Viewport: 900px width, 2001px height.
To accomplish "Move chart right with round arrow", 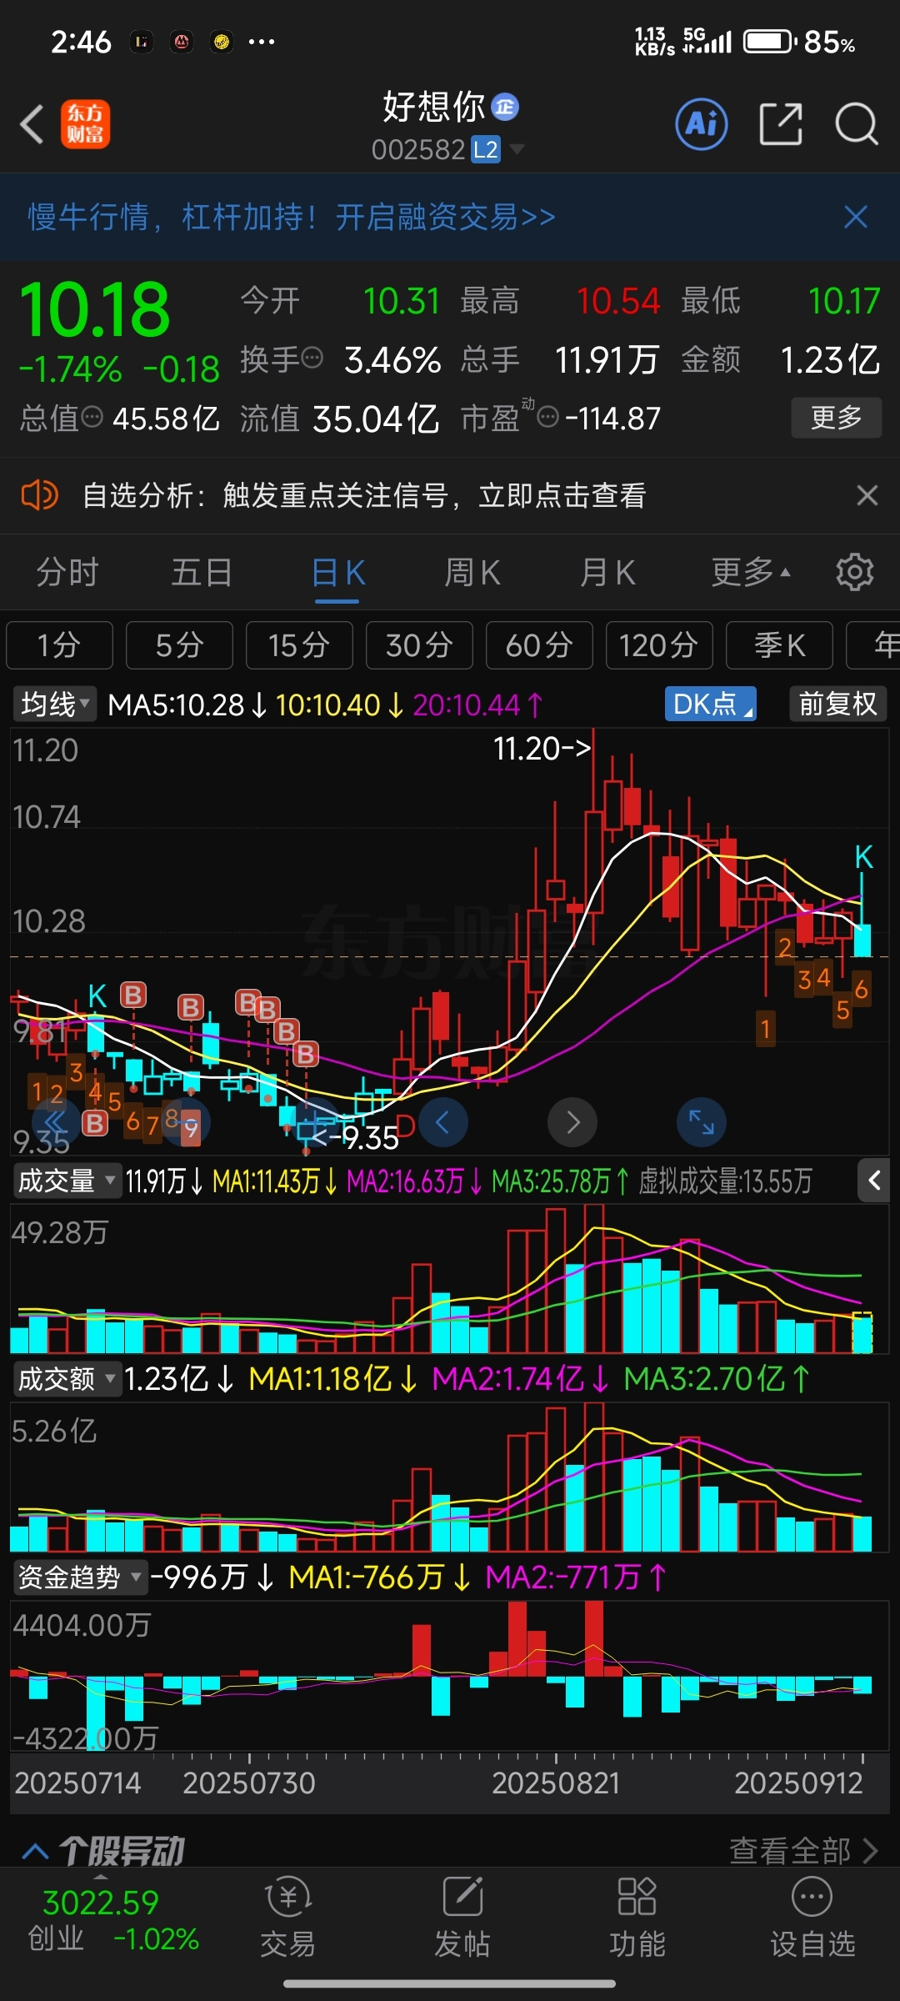I will point(572,1122).
